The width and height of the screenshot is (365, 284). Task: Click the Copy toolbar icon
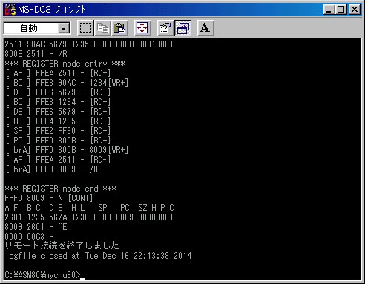click(x=102, y=28)
